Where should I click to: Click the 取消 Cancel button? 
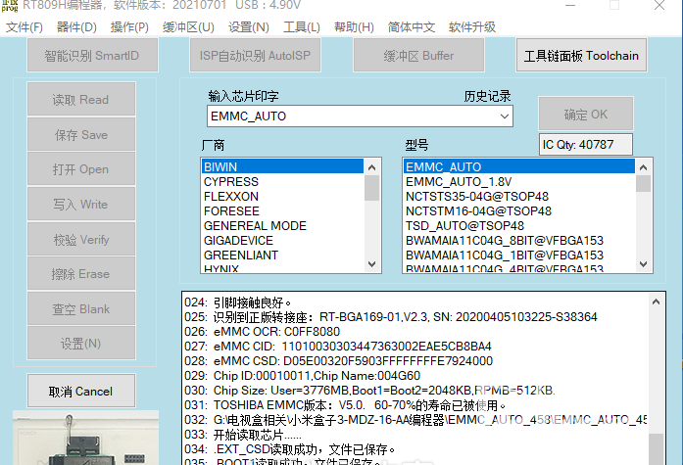tap(81, 391)
